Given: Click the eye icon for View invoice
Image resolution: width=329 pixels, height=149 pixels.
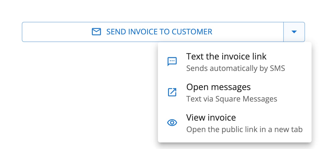Looking at the screenshot, I should click(172, 123).
